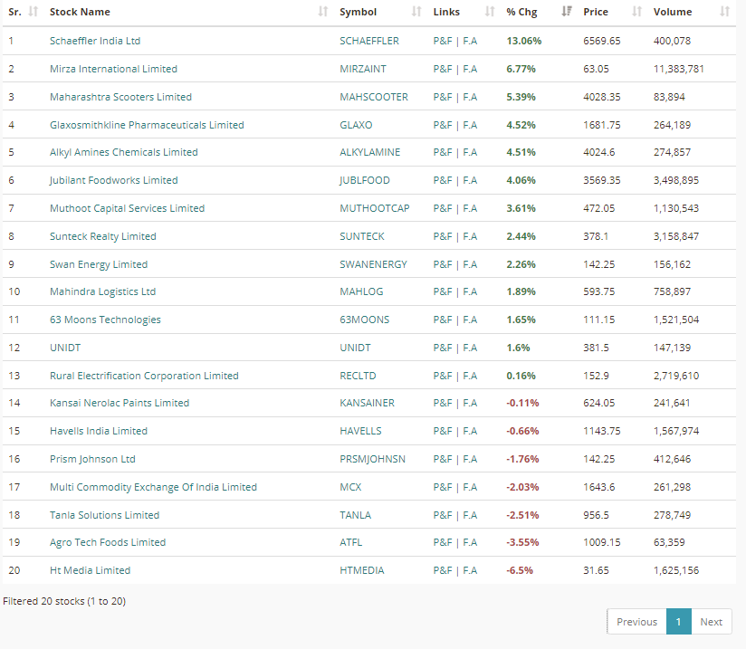This screenshot has height=649, width=746.
Task: Click MUTHOOTCAP symbol link
Action: pos(375,208)
